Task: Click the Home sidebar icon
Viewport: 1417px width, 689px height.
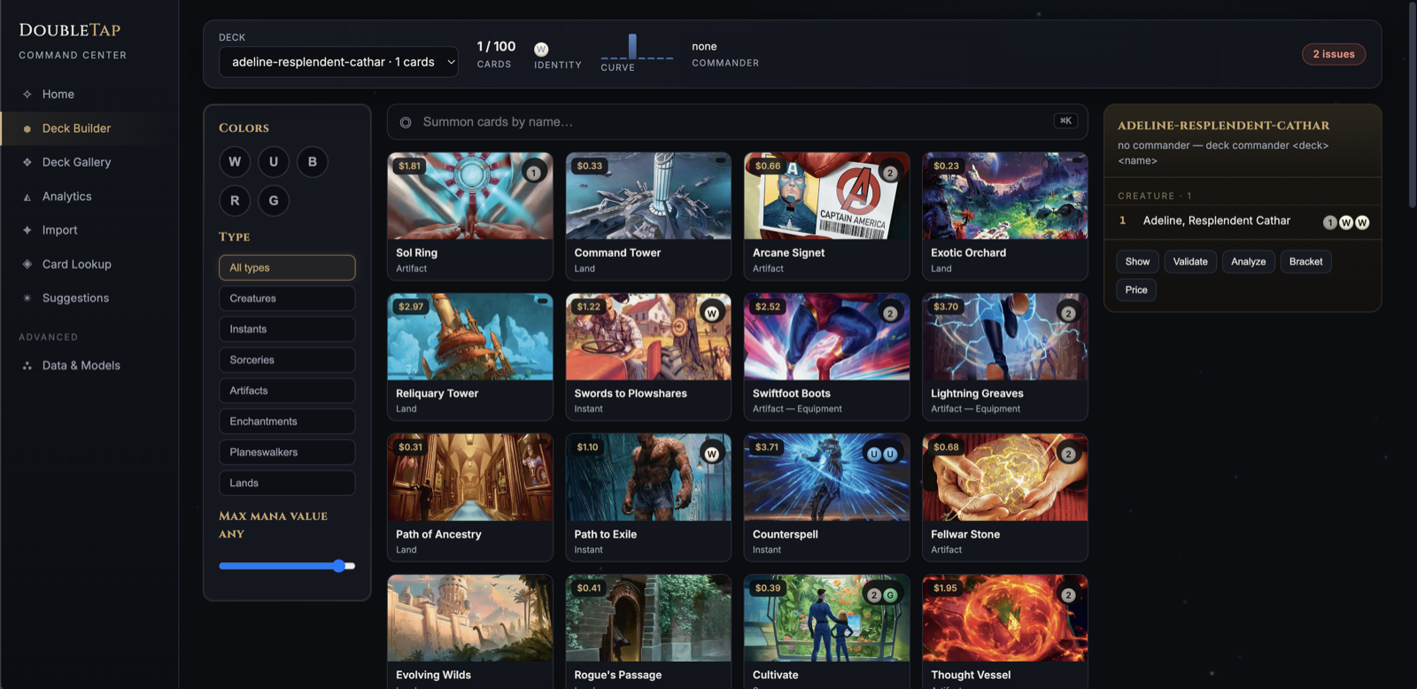Action: pyautogui.click(x=27, y=94)
